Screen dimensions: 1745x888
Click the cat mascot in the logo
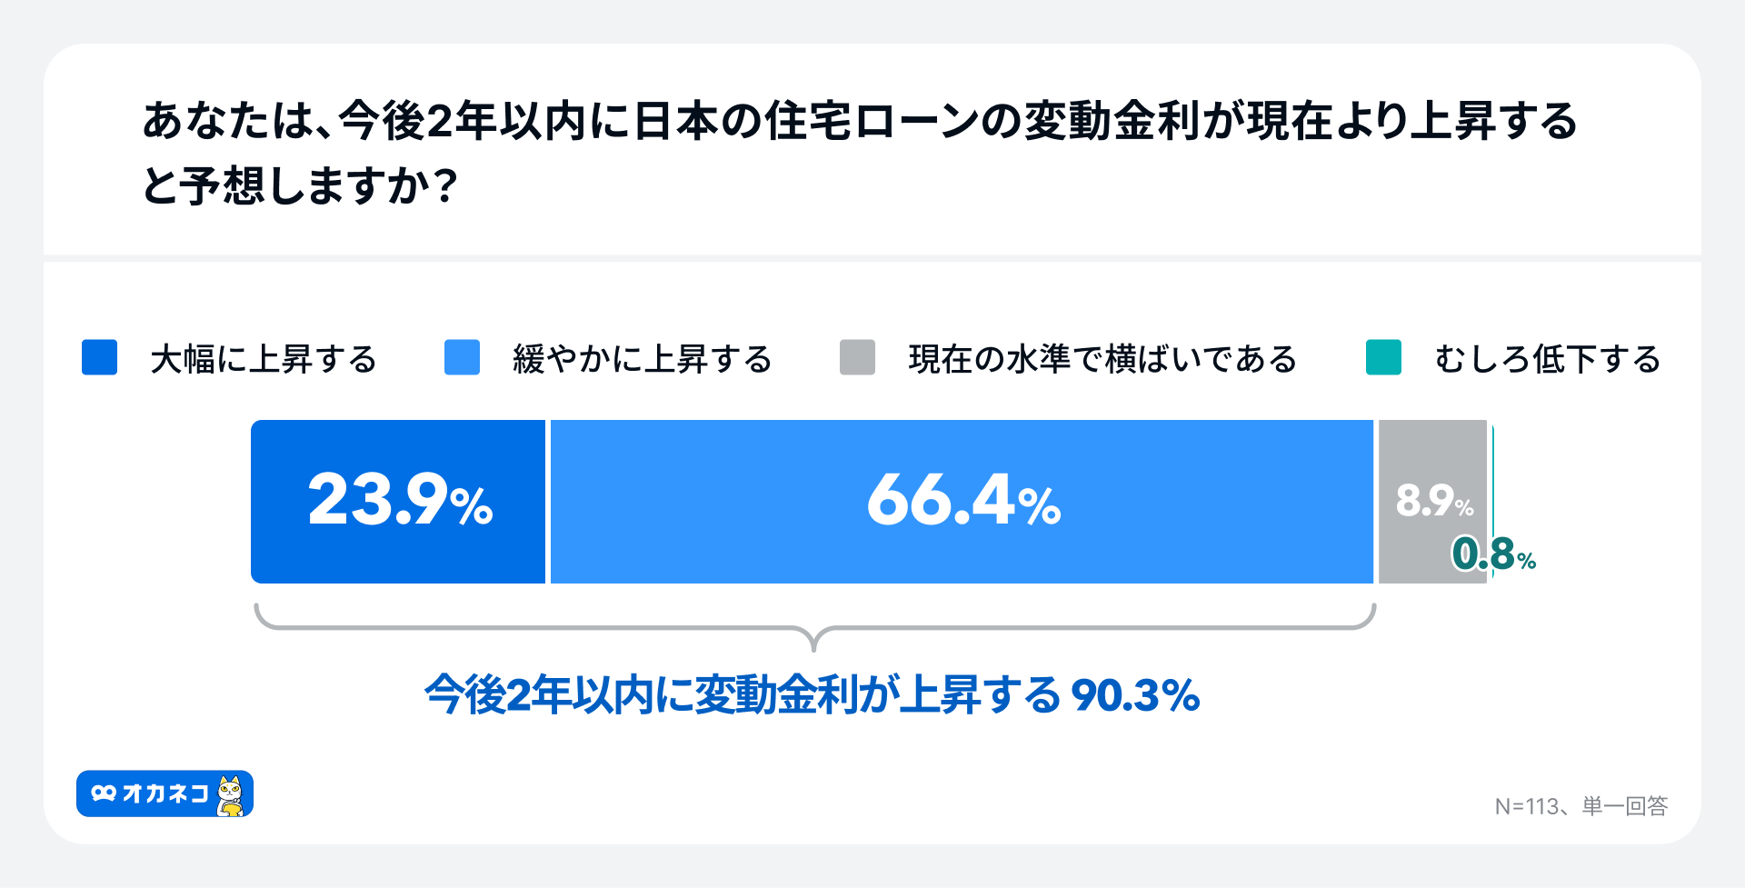pyautogui.click(x=231, y=795)
